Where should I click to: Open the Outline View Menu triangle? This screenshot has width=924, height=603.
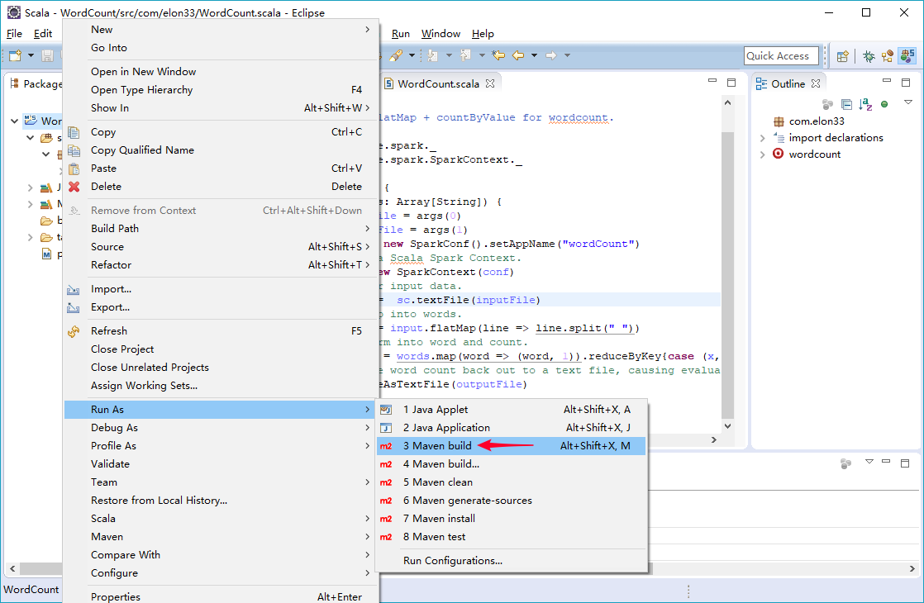coord(908,102)
